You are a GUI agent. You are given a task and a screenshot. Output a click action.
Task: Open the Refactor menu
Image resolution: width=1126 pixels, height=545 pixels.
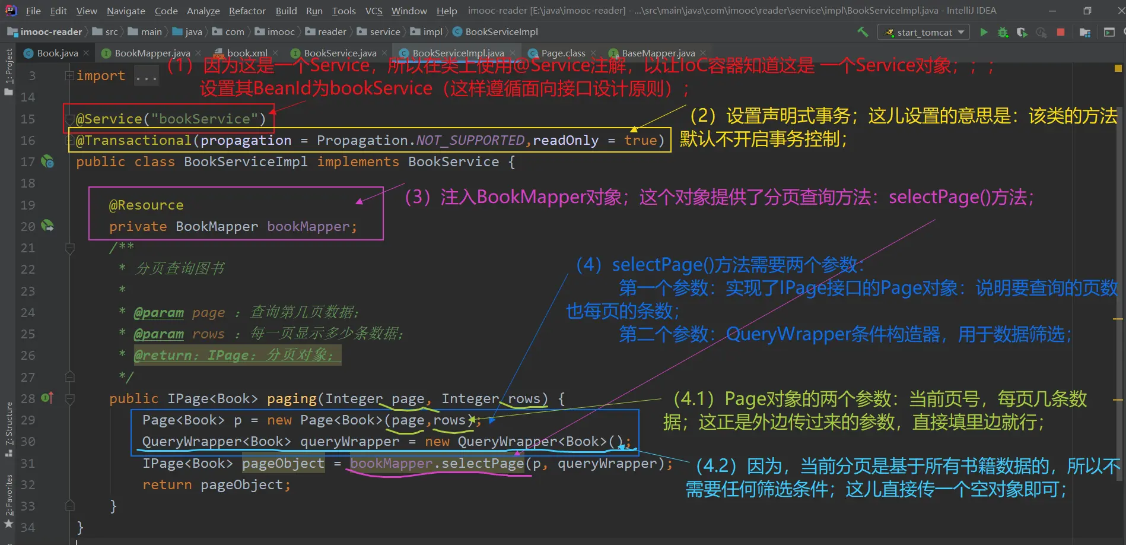pyautogui.click(x=247, y=11)
